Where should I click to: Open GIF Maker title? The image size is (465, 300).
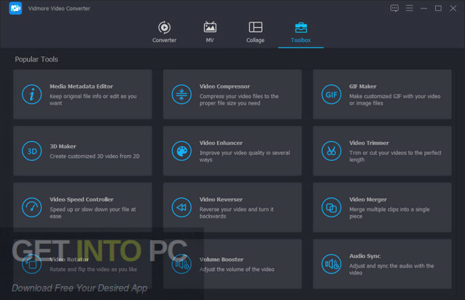[363, 86]
